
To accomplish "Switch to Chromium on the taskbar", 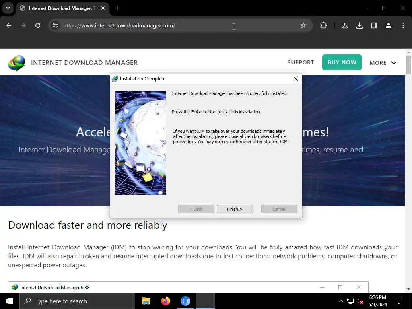I will (185, 301).
